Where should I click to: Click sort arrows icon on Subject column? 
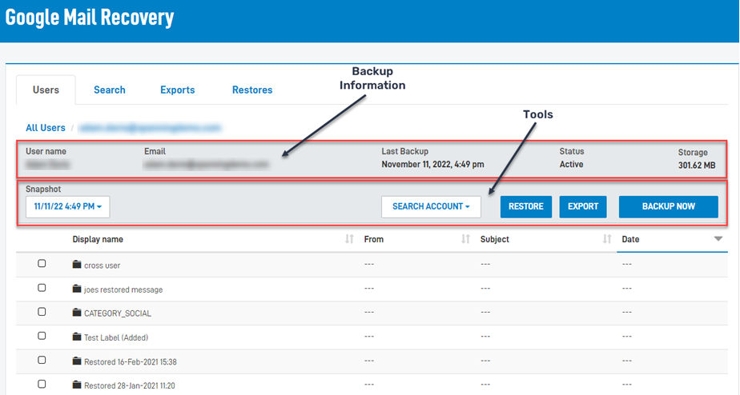click(606, 239)
